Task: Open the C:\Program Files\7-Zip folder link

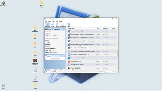Action: 52,39
